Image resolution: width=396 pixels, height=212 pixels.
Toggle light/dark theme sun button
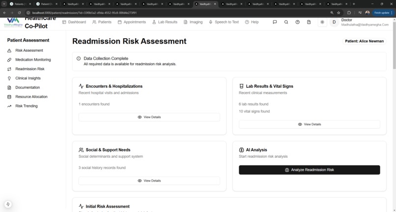coord(322,22)
